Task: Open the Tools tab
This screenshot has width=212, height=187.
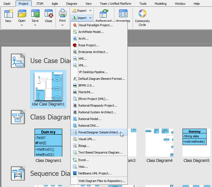Action: pos(143,4)
